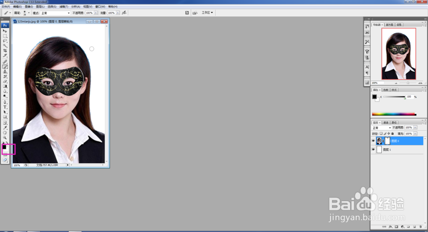The image size is (428, 232).
Task: Click the foreground black color swatch in toolbox
Action: click(4, 147)
